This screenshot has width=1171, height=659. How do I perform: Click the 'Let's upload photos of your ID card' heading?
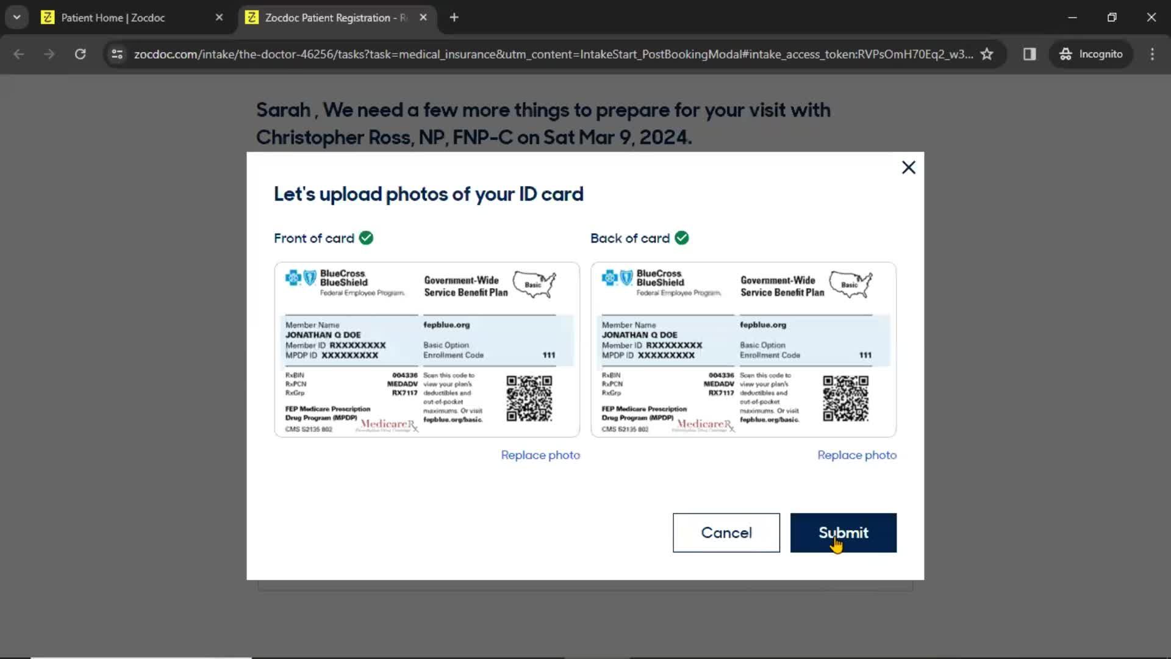428,194
